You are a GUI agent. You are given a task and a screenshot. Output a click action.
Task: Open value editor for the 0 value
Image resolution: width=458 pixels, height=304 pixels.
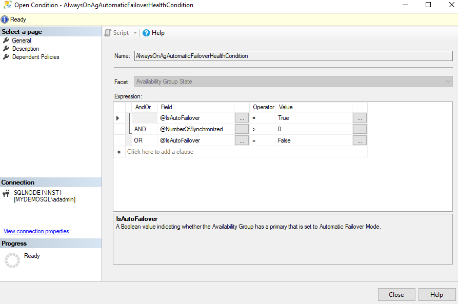[360, 129]
